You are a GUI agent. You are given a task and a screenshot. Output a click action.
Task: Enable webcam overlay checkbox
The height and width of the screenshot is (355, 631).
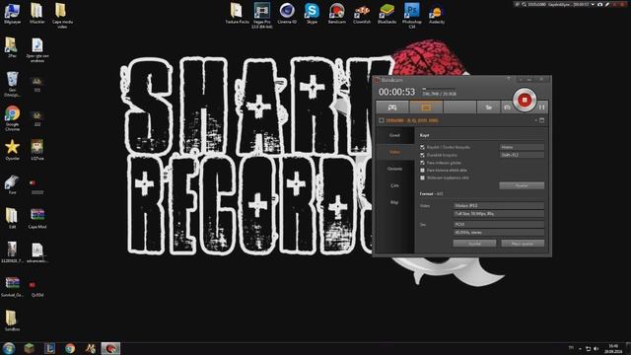[x=422, y=177]
